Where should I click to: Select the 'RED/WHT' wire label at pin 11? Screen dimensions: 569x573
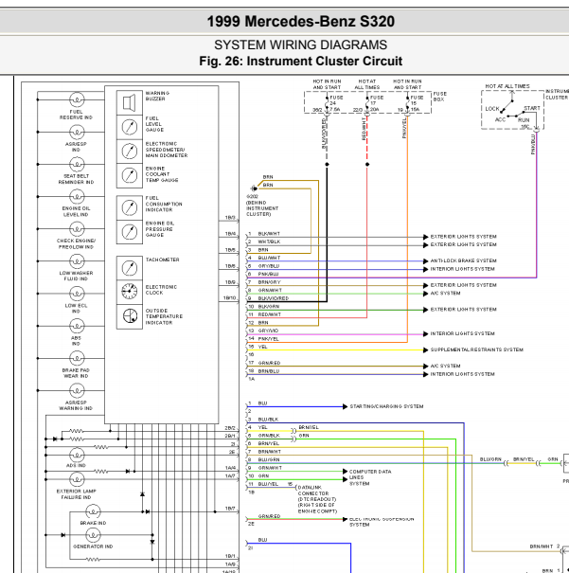tap(269, 314)
